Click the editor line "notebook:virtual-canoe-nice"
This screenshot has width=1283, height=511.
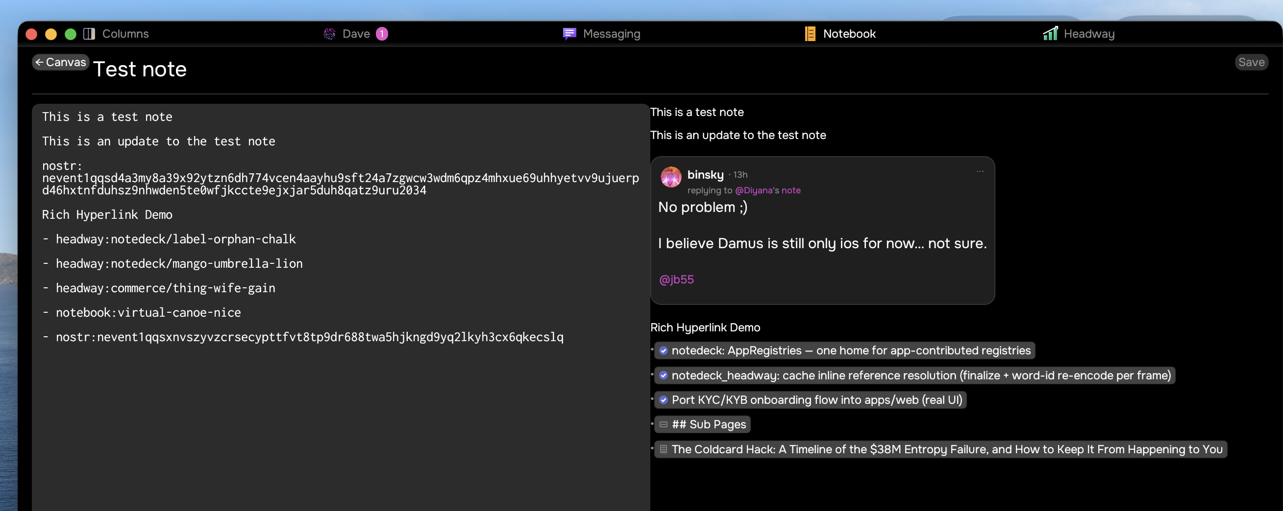pyautogui.click(x=148, y=312)
